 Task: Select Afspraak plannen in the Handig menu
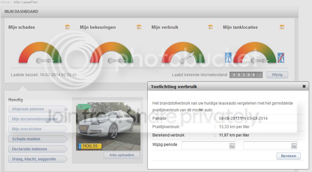(38, 109)
